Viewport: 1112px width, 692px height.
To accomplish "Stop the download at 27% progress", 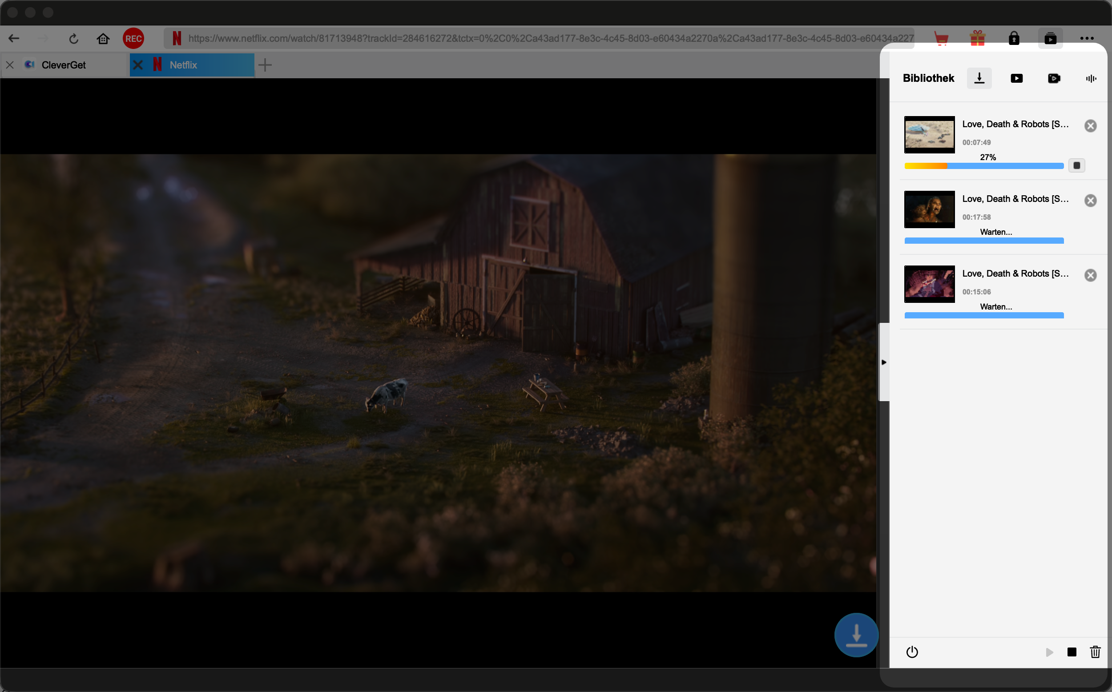I will click(x=1077, y=166).
